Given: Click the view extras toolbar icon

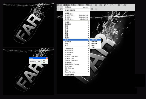Looking at the screenshot, I should click(x=105, y=5).
